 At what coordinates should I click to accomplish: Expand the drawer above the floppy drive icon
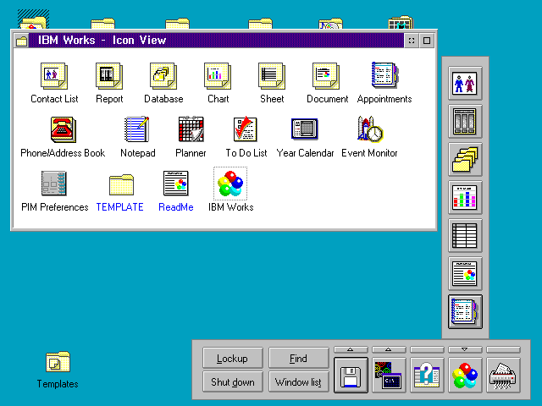click(351, 349)
